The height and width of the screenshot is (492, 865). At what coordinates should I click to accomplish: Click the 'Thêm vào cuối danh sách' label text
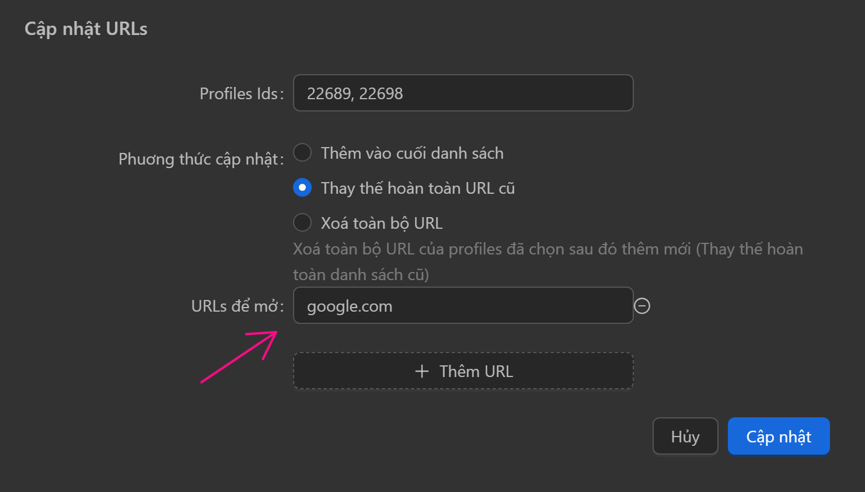(x=412, y=153)
